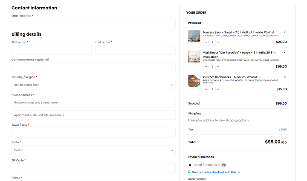This screenshot has width=307, height=181.
Task: Open the Country / Region dropdown
Action: pyautogui.click(x=93, y=85)
